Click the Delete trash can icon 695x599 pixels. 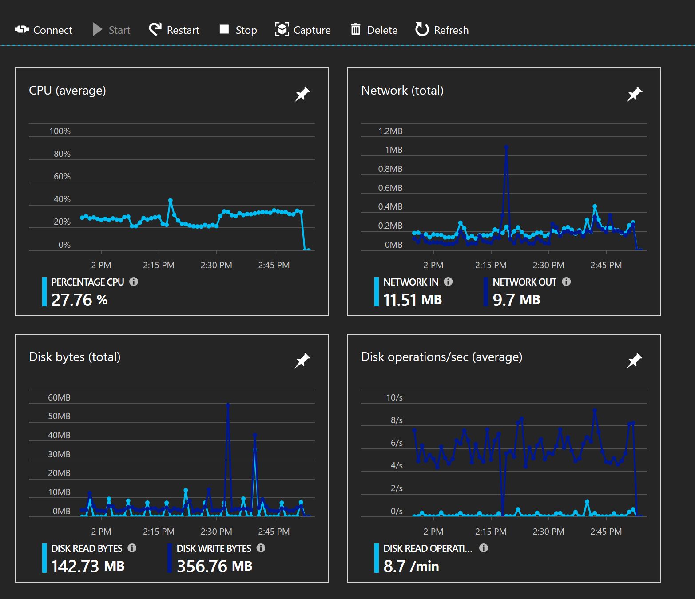coord(355,30)
